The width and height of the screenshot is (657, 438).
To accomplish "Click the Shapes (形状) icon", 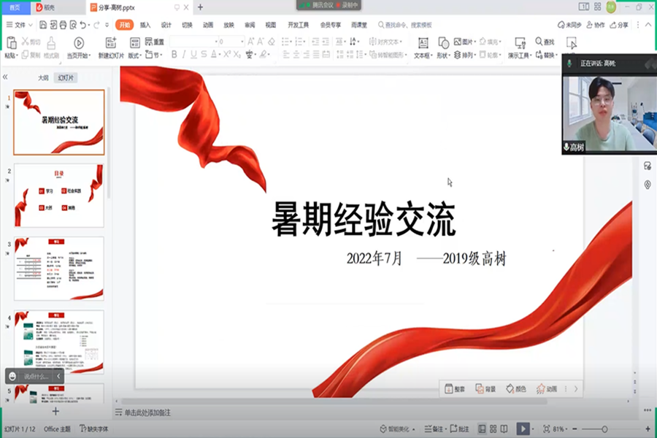I will point(444,43).
